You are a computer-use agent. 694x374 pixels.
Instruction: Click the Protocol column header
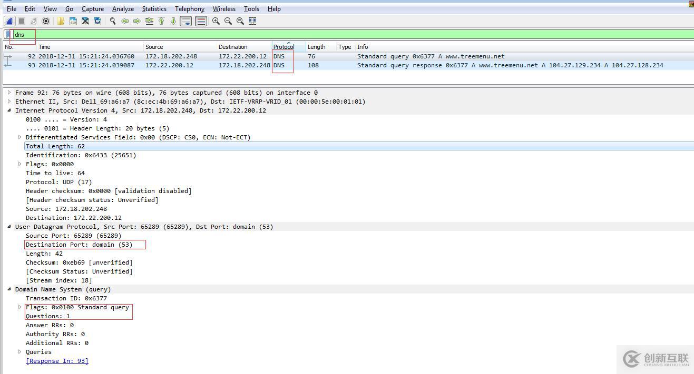point(289,47)
